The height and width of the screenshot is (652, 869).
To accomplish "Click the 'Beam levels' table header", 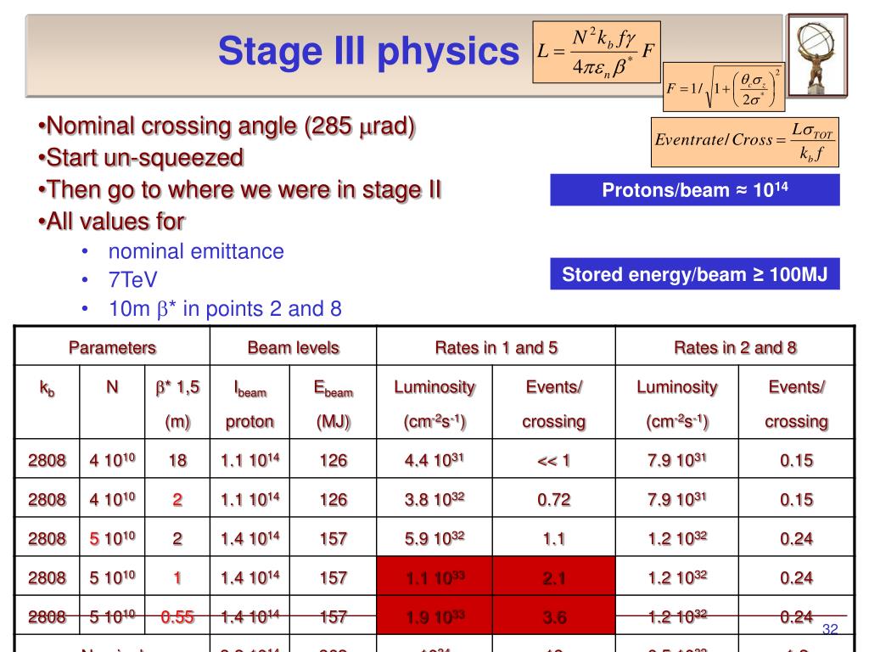I will [293, 347].
